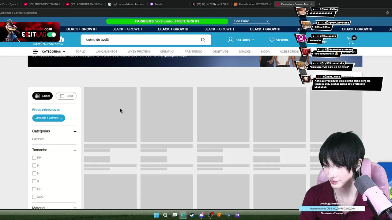The height and width of the screenshot is (220, 392).
Task: Check the XGG size checkbox
Action: tap(34, 197)
